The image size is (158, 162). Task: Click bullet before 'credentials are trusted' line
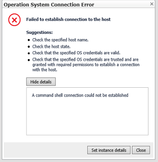pos(29,60)
